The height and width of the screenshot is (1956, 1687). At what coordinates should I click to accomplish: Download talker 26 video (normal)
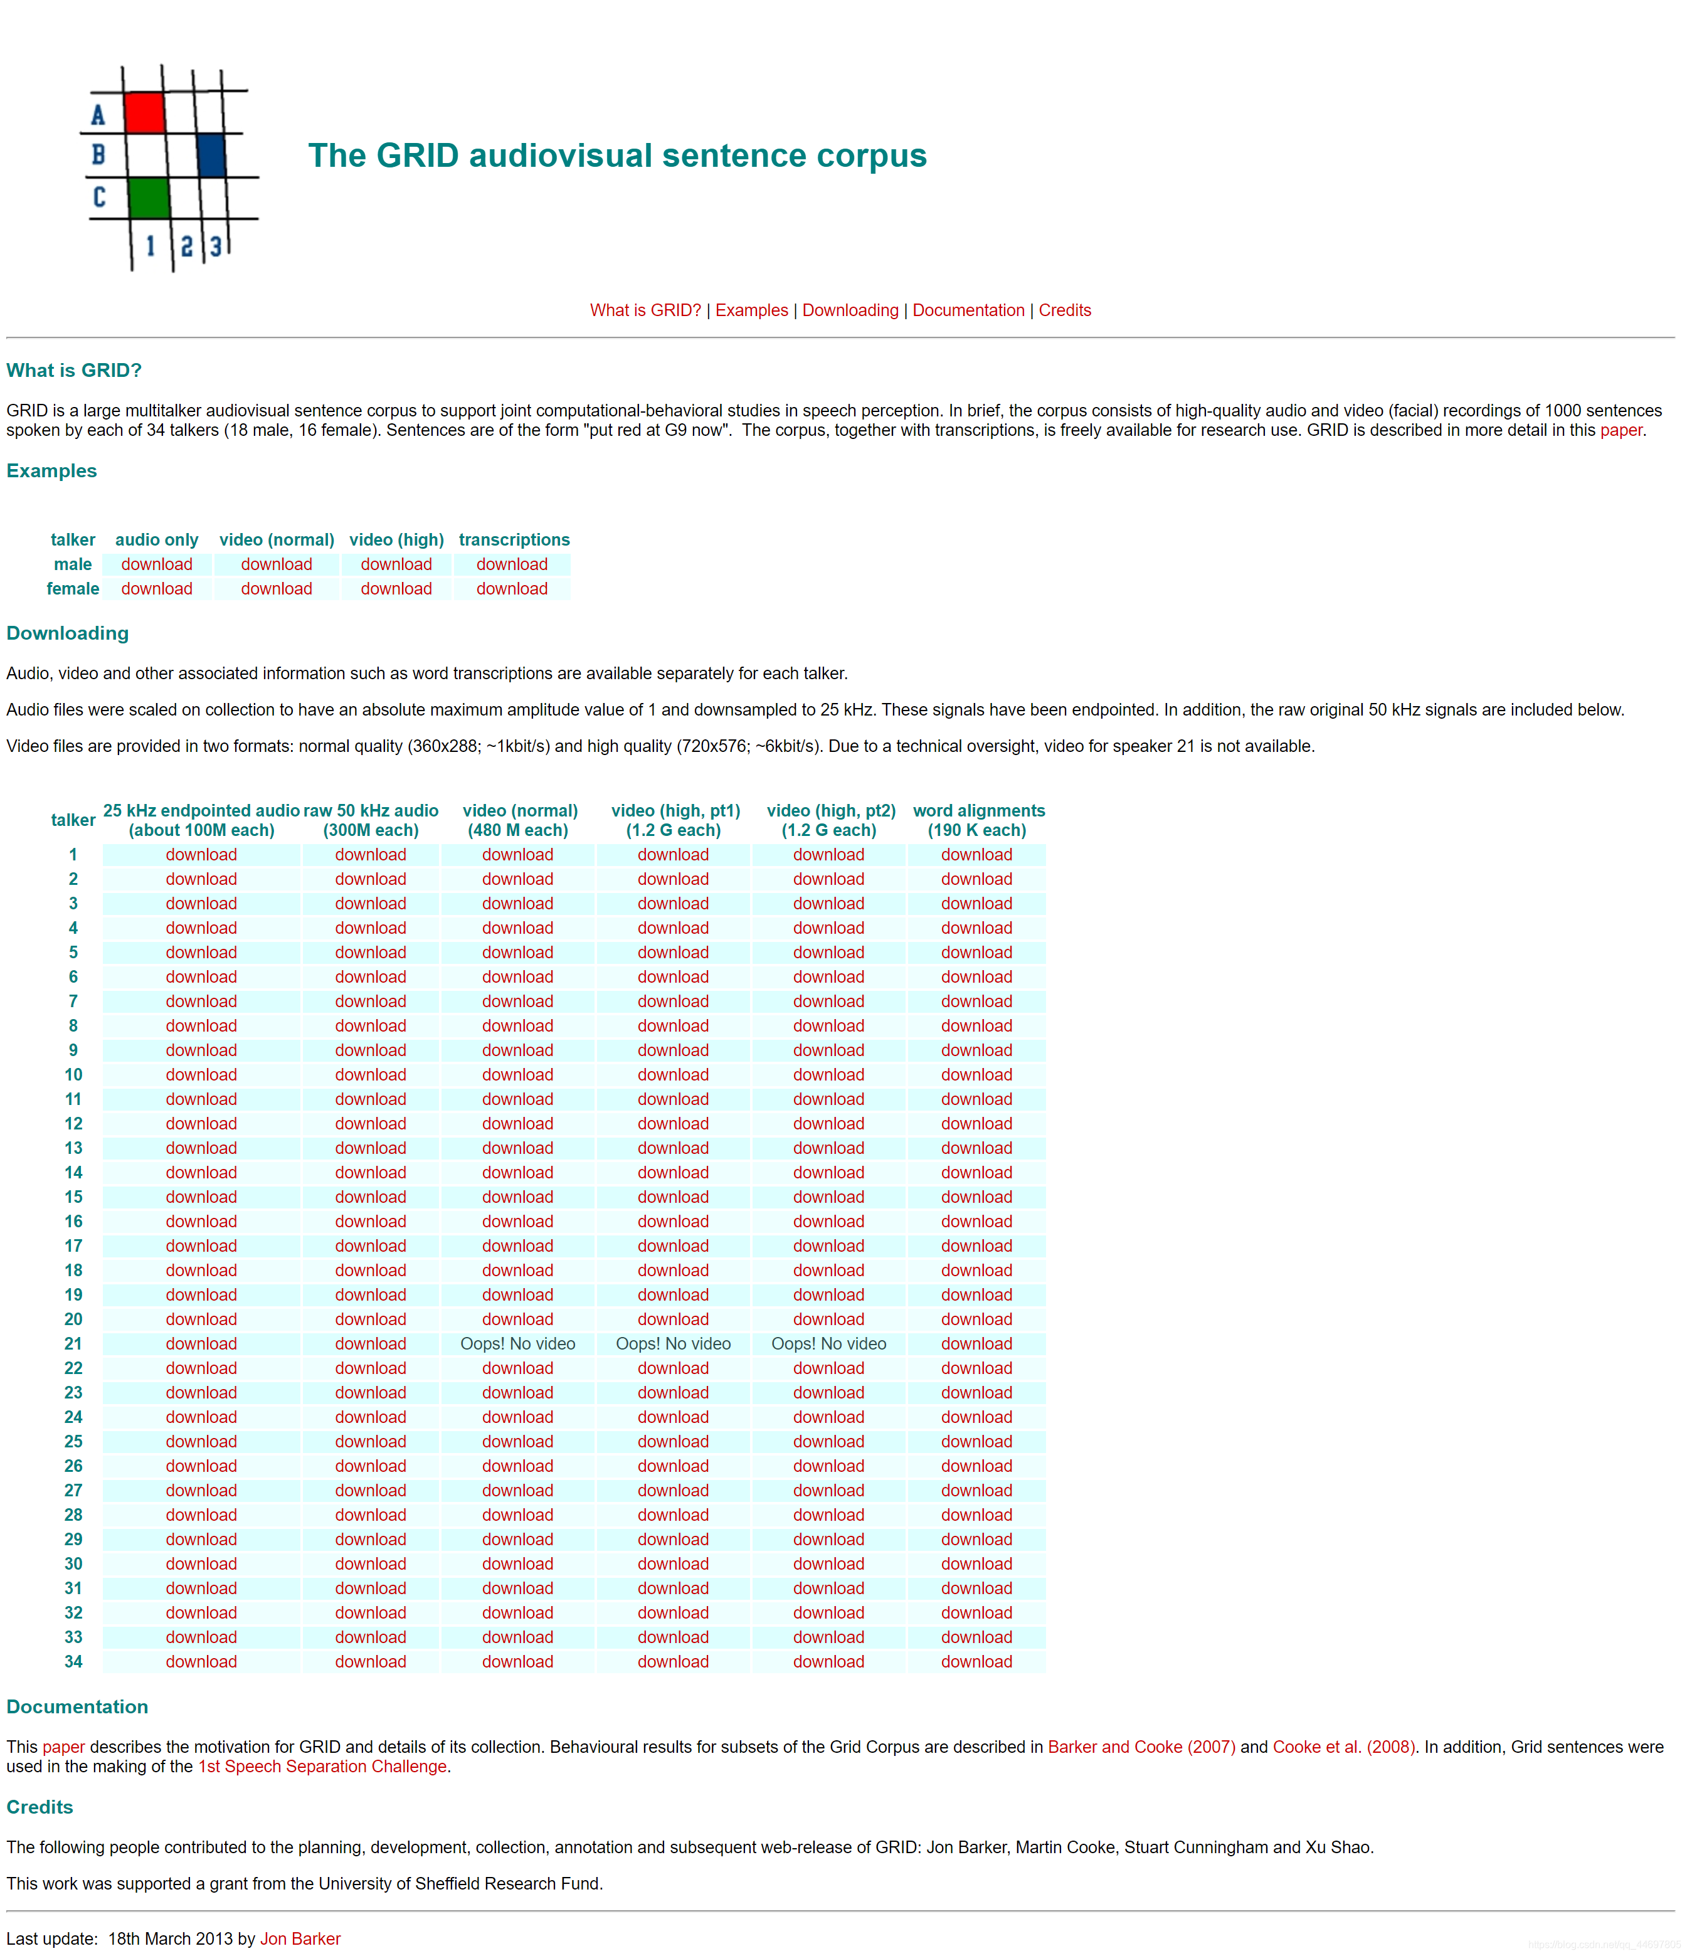518,1466
